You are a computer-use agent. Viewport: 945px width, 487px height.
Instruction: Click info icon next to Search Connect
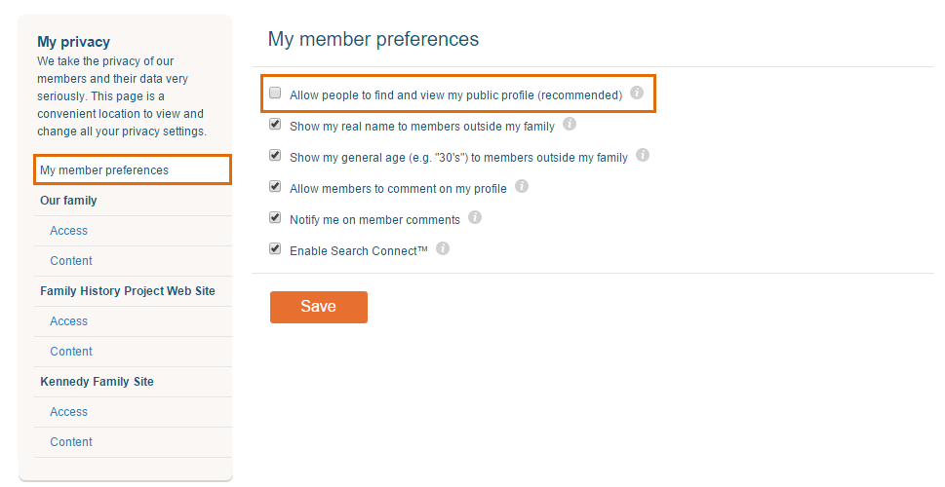[443, 249]
